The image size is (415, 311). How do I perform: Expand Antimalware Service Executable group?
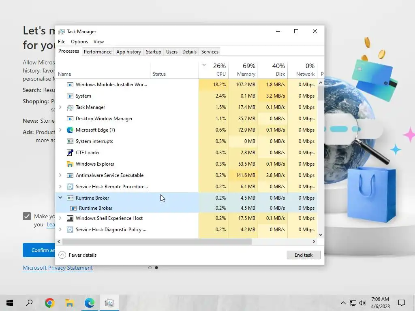60,175
